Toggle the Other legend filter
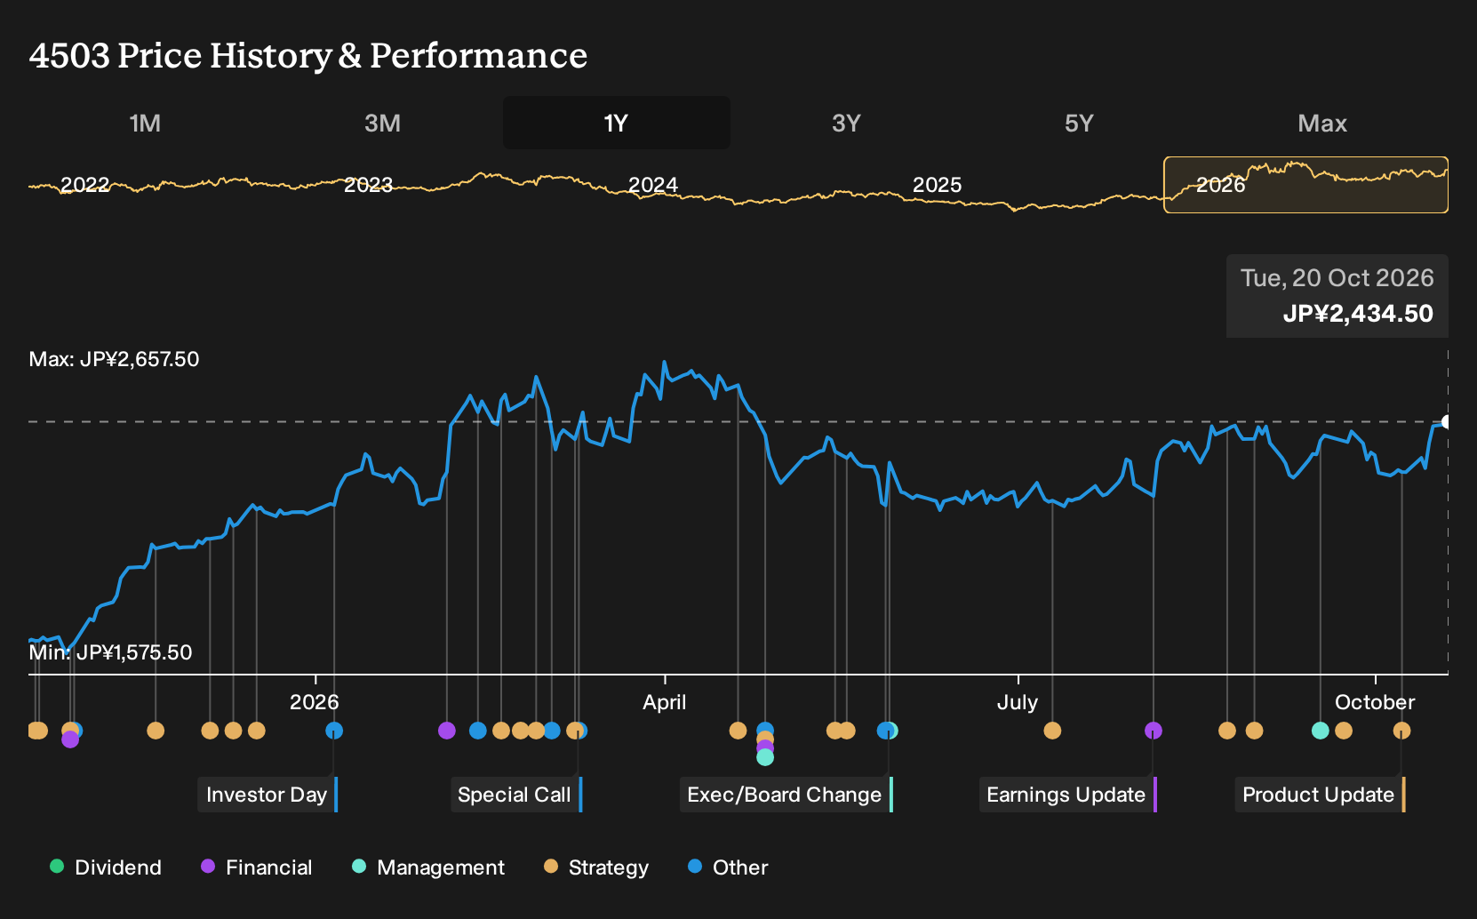The width and height of the screenshot is (1477, 919). pyautogui.click(x=728, y=867)
